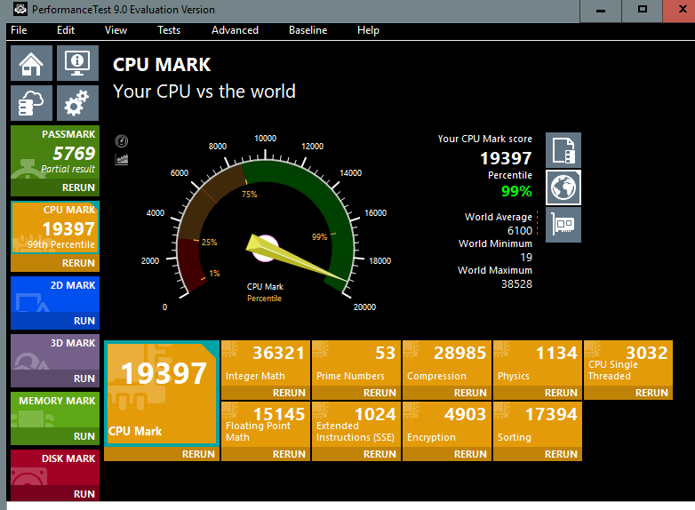Select the Extended Instructions 1024 tile
Image resolution: width=695 pixels, height=510 pixels.
356,424
